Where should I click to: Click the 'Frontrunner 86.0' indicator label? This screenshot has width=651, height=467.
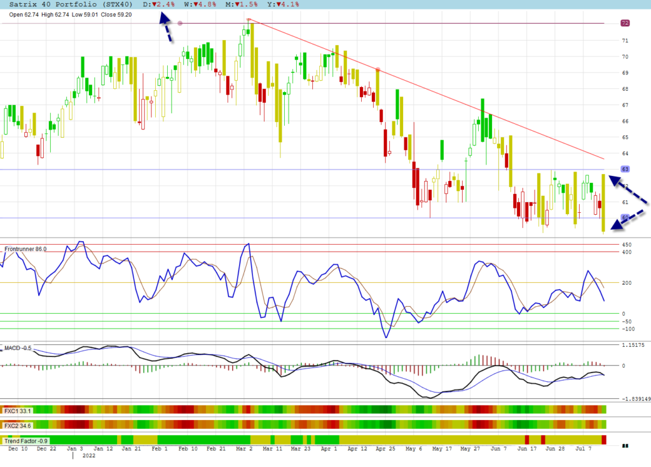[25, 249]
